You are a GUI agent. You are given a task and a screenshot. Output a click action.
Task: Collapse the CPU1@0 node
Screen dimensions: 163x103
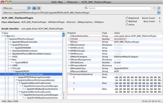[x=11, y=68]
